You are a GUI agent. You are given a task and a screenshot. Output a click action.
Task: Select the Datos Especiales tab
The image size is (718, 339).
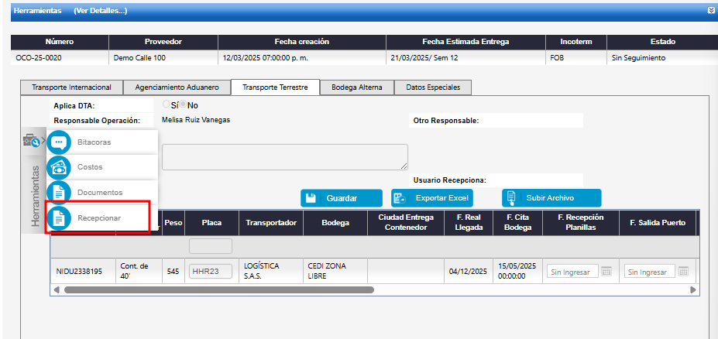tap(433, 87)
